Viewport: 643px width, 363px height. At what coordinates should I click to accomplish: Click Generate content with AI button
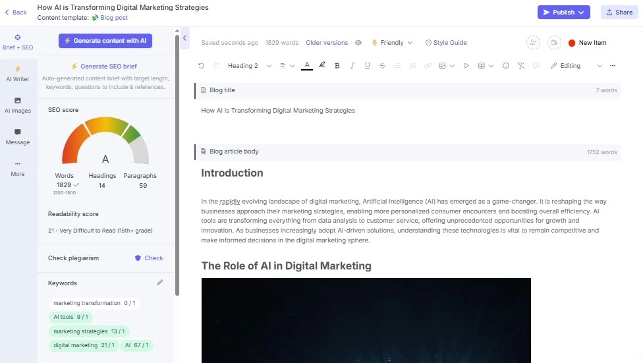pos(105,41)
